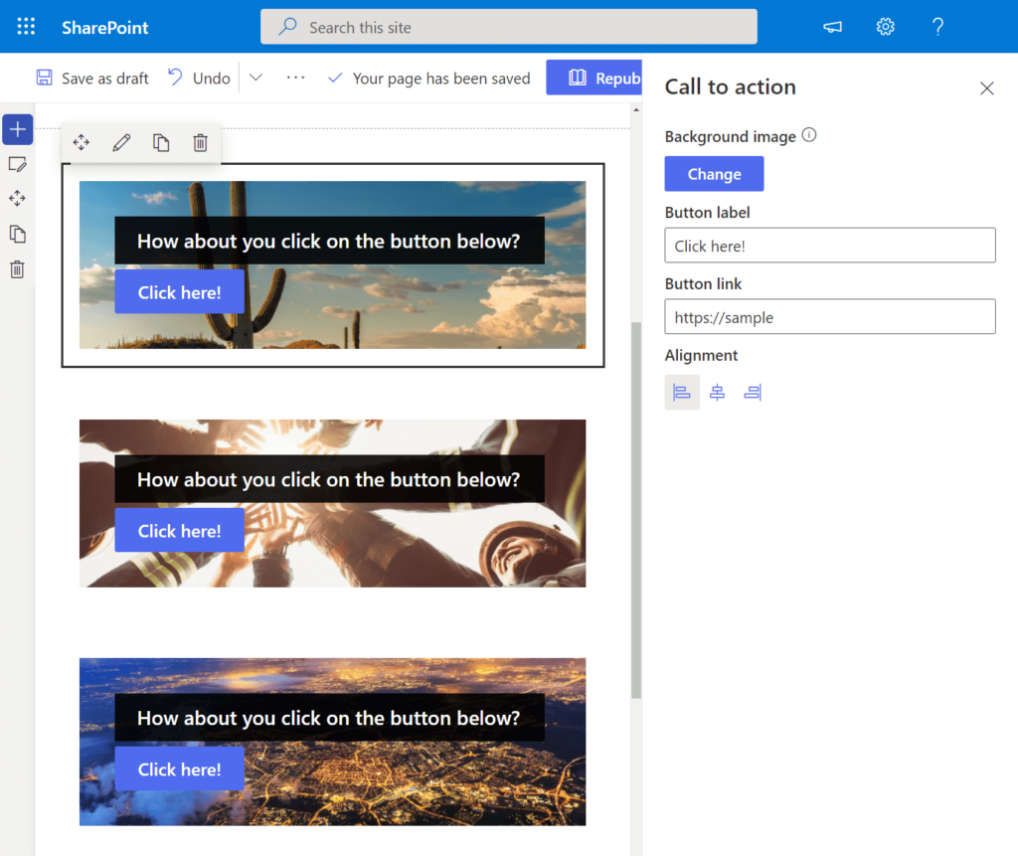
Task: Click the Duplicate section icon in left rail
Action: pyautogui.click(x=18, y=234)
